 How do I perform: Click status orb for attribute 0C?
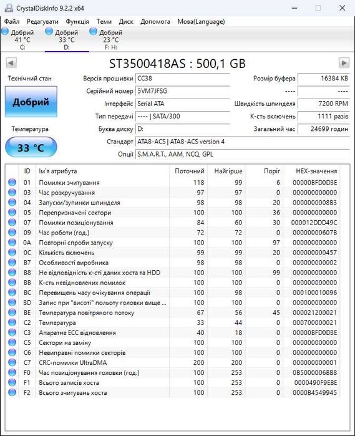click(12, 253)
